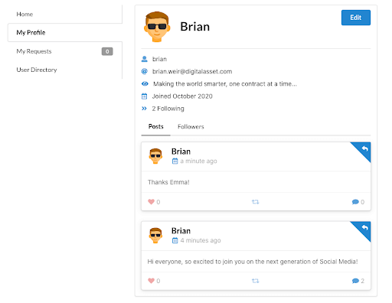Open the User Directory page

(65, 70)
